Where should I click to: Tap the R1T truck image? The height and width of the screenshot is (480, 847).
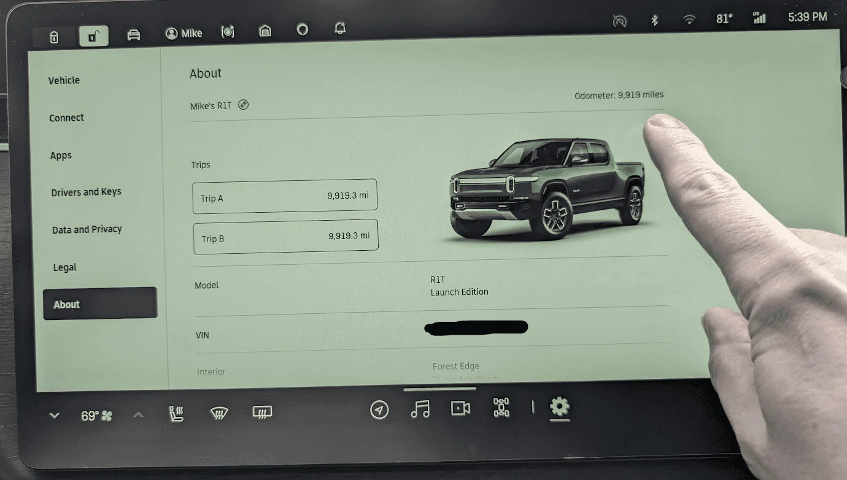pyautogui.click(x=547, y=188)
